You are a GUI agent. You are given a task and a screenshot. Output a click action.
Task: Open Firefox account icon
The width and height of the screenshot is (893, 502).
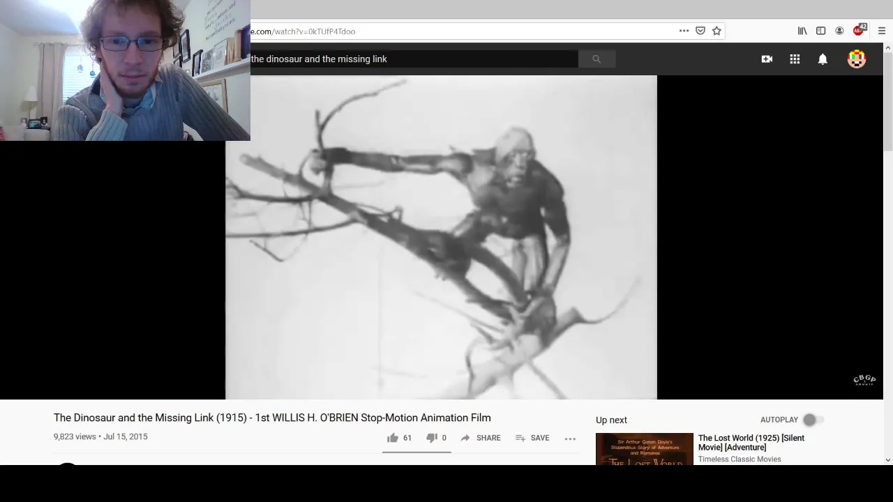[839, 31]
